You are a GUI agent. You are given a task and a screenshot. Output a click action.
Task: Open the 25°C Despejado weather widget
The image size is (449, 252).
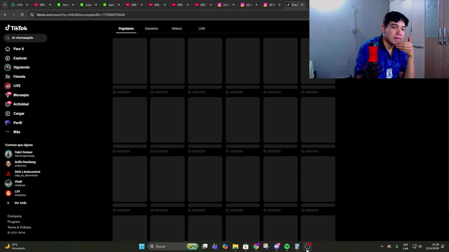coord(14,246)
